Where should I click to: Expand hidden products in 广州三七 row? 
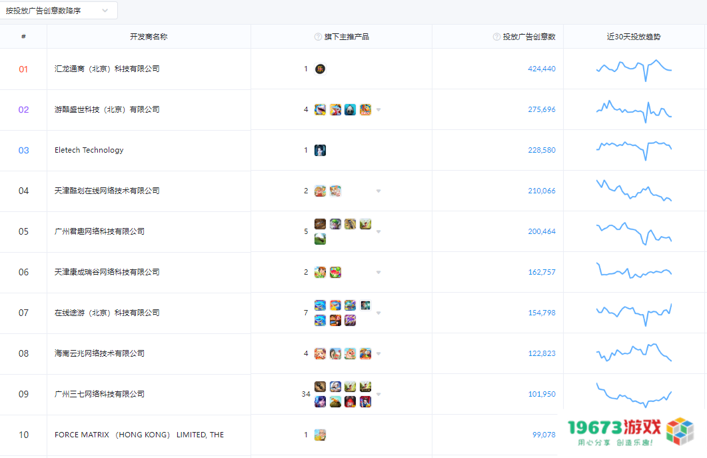pyautogui.click(x=378, y=394)
